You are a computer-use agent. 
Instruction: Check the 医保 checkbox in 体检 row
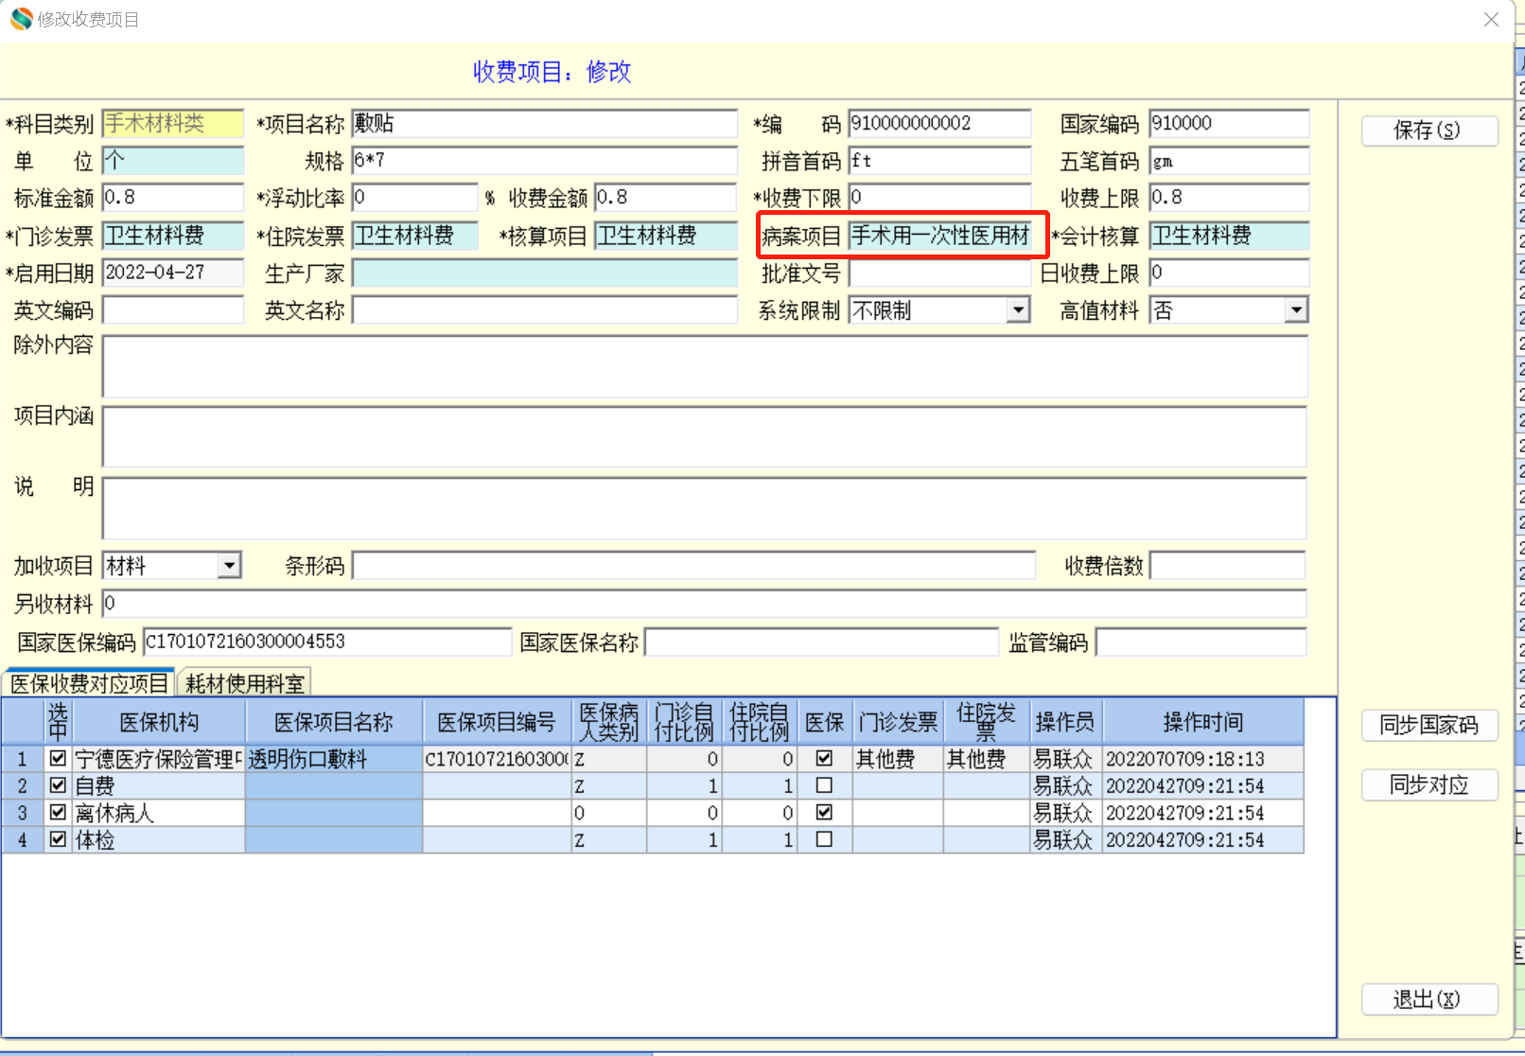pos(824,839)
